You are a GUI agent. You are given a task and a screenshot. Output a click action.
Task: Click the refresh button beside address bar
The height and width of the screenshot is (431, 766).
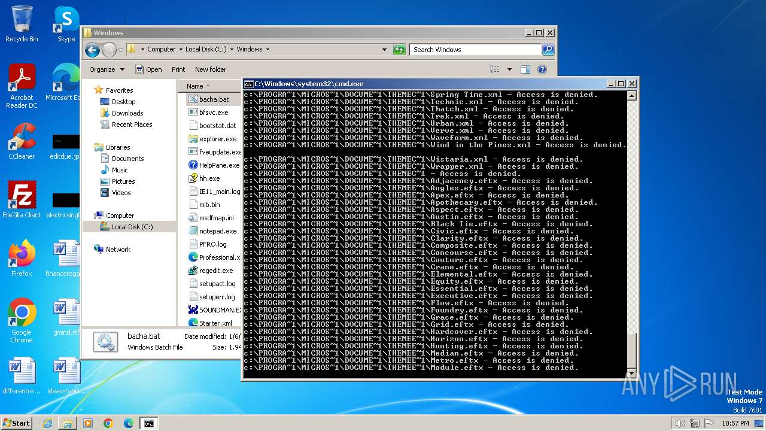tap(399, 50)
